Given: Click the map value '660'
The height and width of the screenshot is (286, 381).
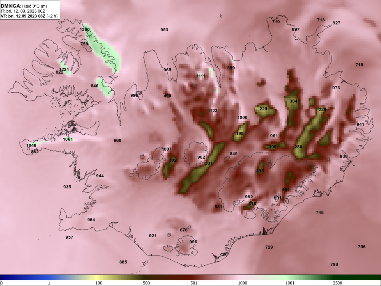Looking at the screenshot, I should tap(117, 140).
